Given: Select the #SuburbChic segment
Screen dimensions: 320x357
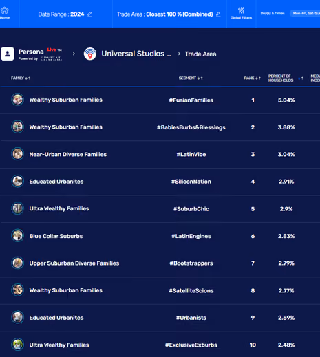Looking at the screenshot, I should click(191, 209).
